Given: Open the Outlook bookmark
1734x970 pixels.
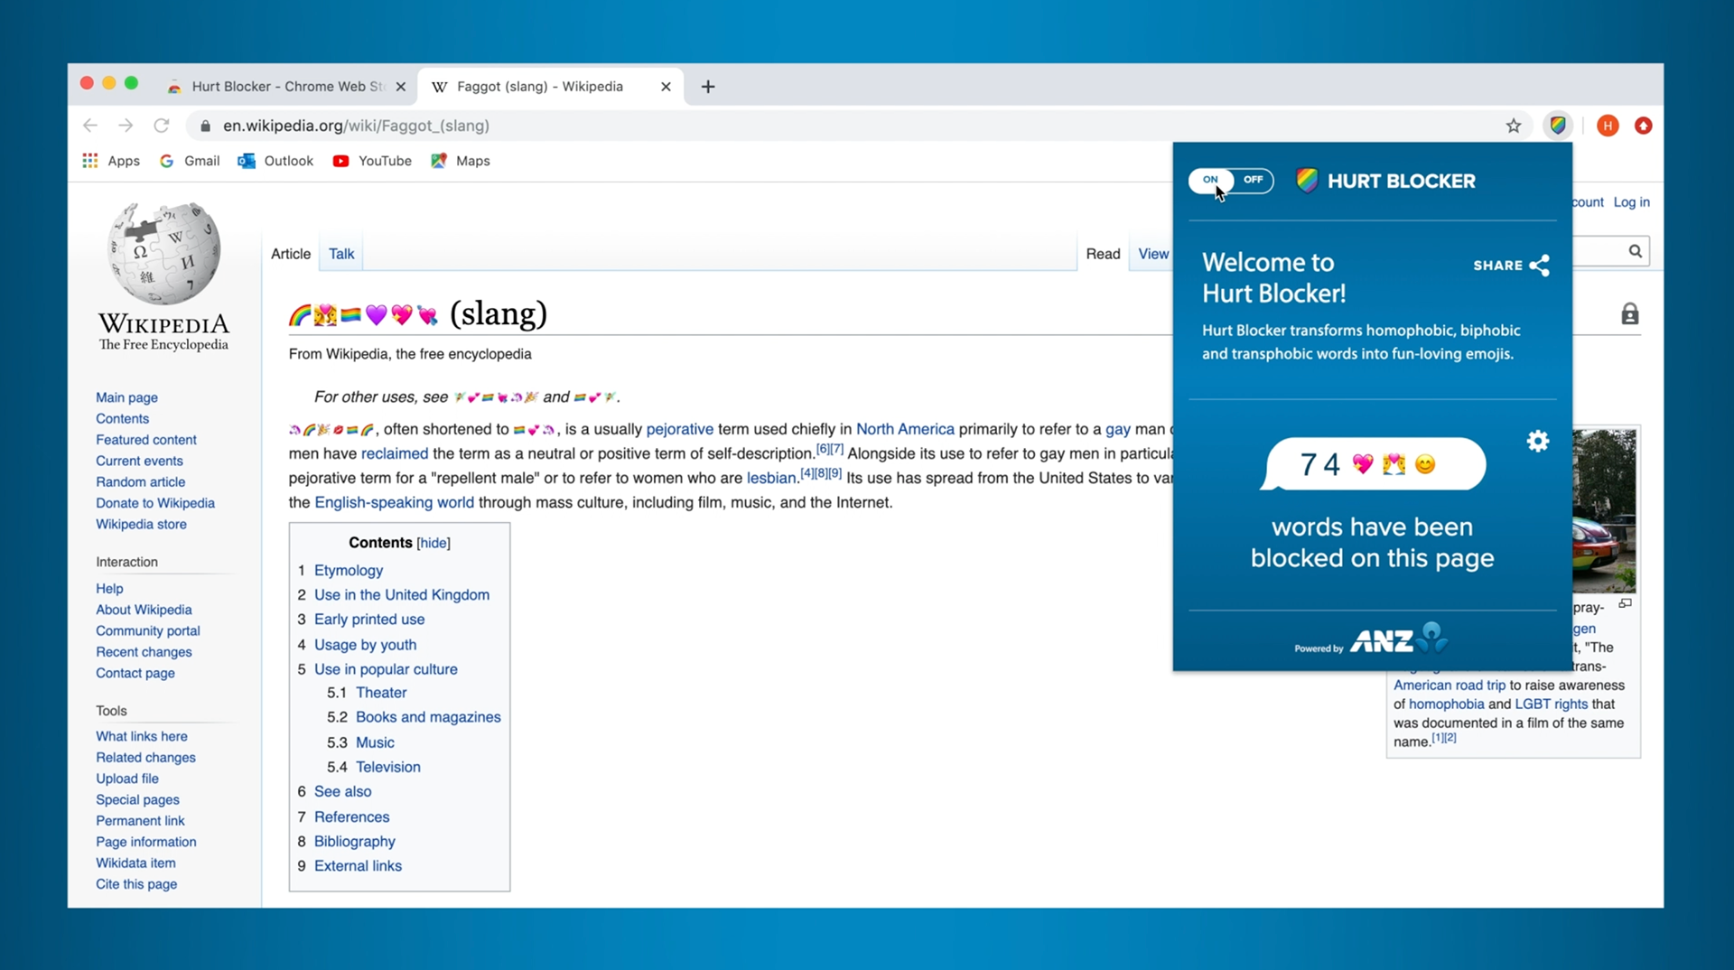Looking at the screenshot, I should click(275, 161).
